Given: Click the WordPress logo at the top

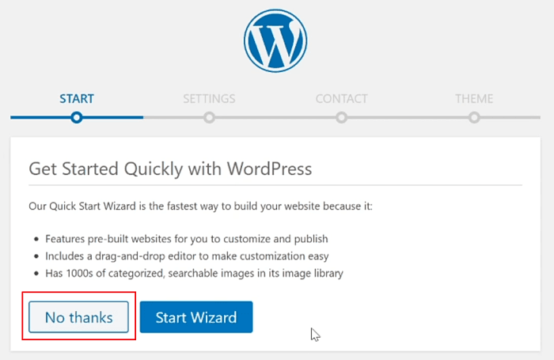Looking at the screenshot, I should [275, 40].
